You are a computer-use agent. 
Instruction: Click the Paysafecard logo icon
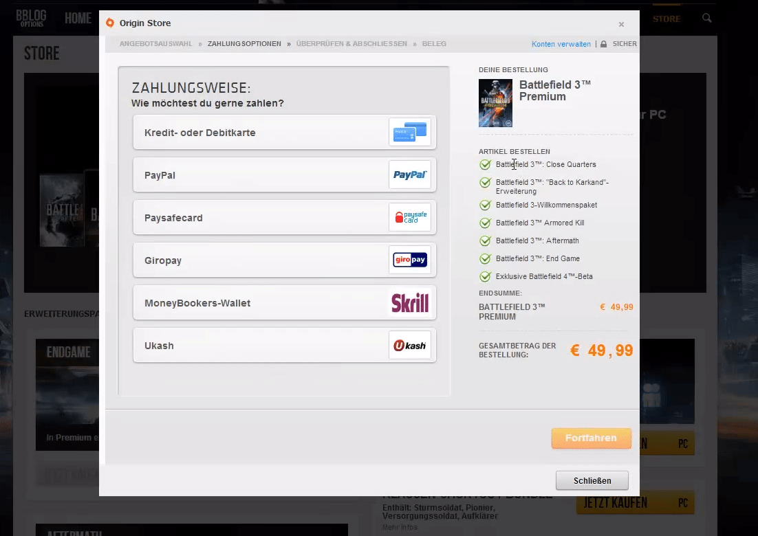pyautogui.click(x=409, y=217)
